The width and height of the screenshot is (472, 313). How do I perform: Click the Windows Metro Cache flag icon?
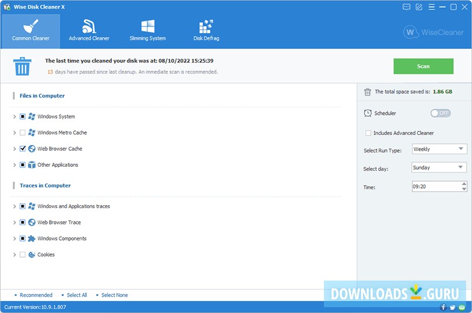point(32,133)
